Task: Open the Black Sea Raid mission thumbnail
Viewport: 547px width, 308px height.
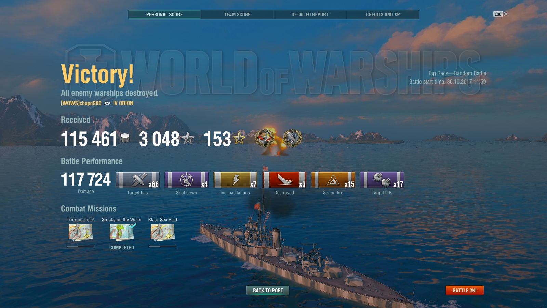Action: pyautogui.click(x=162, y=232)
